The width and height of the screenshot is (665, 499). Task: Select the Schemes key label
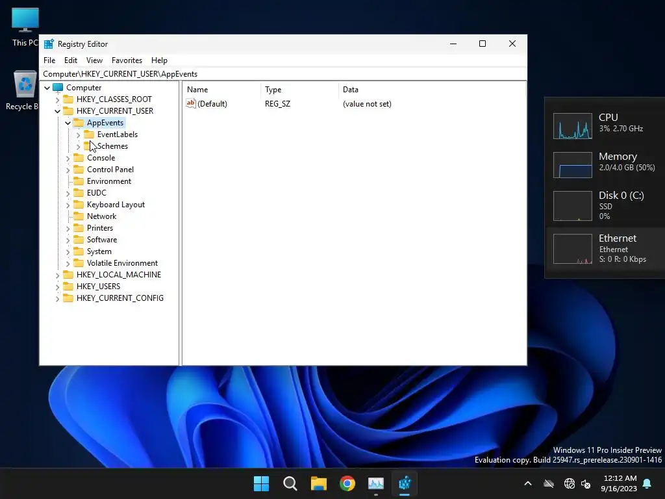(112, 146)
